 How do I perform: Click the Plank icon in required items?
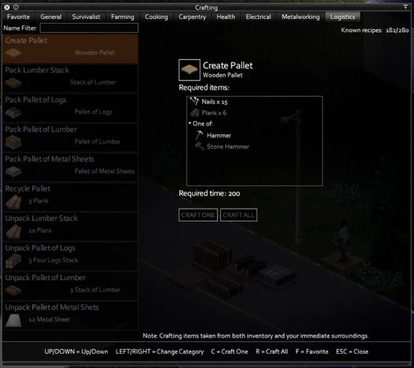point(194,113)
